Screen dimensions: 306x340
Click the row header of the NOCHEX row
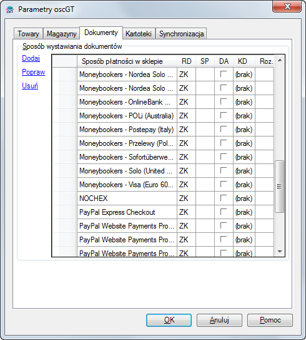coord(65,198)
